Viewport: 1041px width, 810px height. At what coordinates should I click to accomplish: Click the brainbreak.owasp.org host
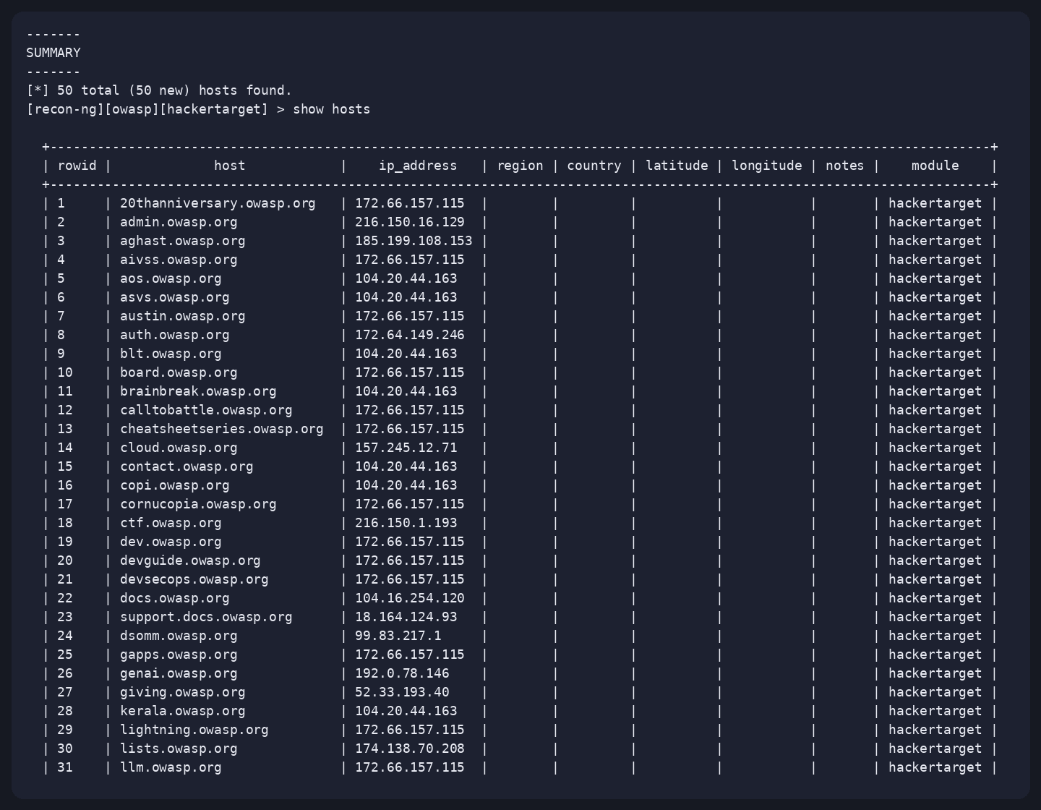[x=198, y=391]
